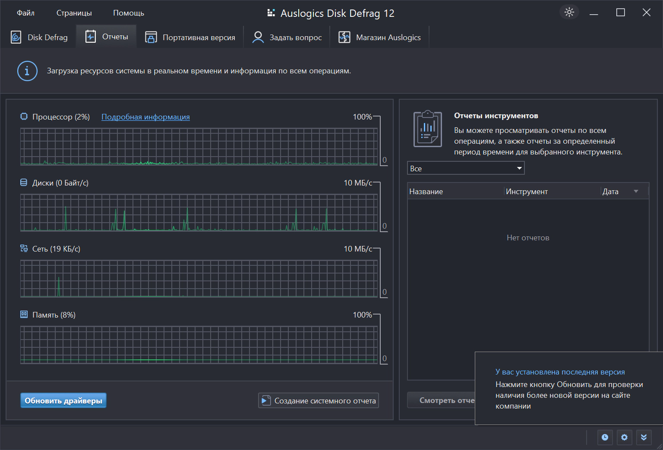
Task: Click the Память usage graph
Action: [x=199, y=345]
